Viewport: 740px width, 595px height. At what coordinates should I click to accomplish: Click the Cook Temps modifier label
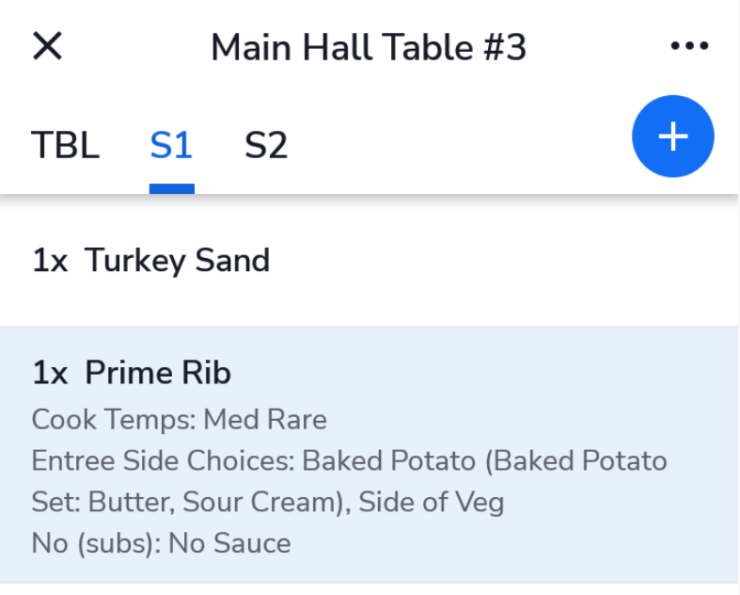point(114,419)
